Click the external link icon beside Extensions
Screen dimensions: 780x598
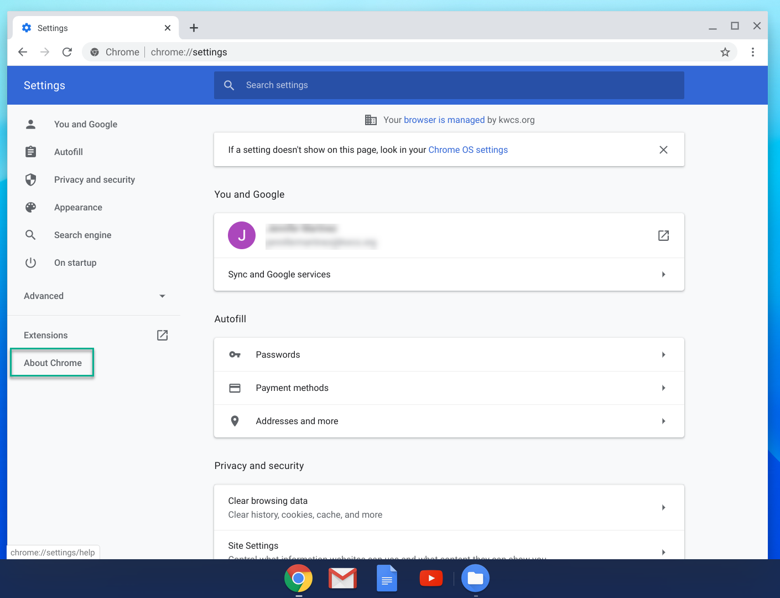click(162, 335)
